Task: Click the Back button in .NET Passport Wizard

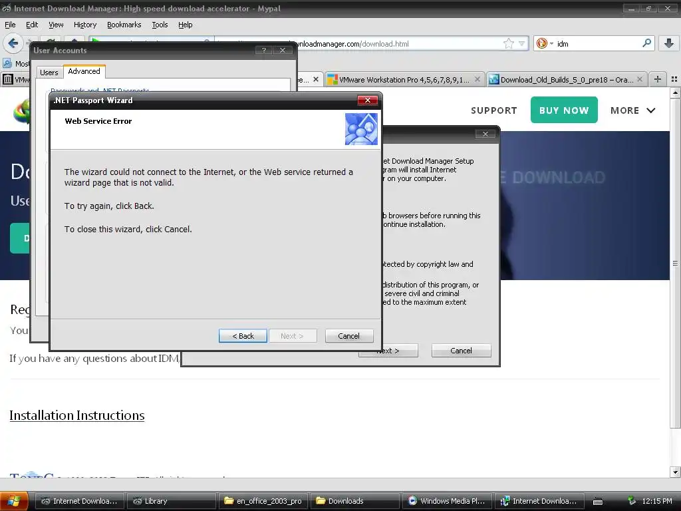Action: click(243, 336)
